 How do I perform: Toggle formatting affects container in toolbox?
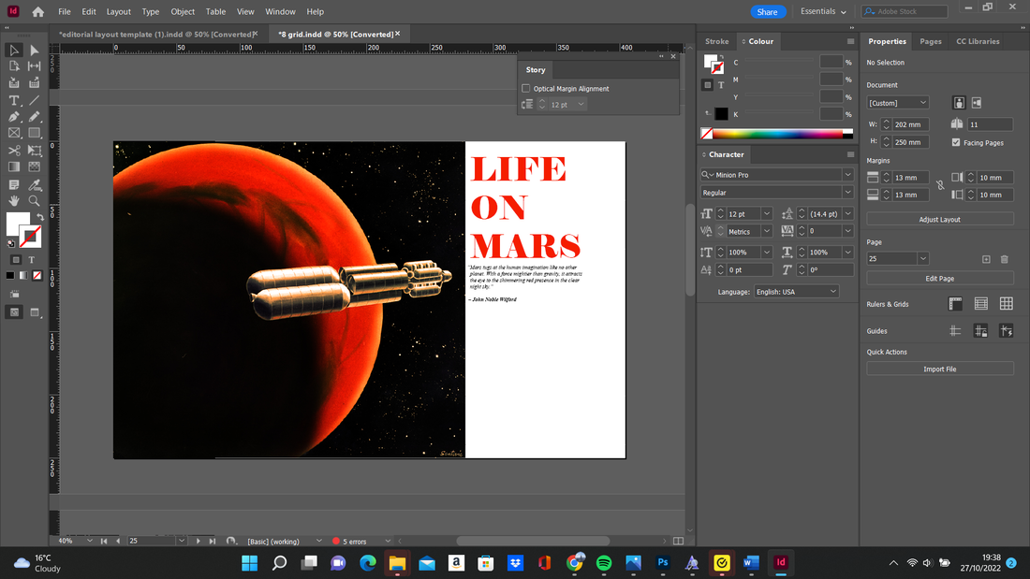click(16, 260)
